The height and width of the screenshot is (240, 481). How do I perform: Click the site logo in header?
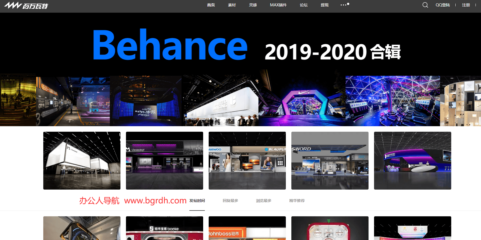click(x=26, y=6)
